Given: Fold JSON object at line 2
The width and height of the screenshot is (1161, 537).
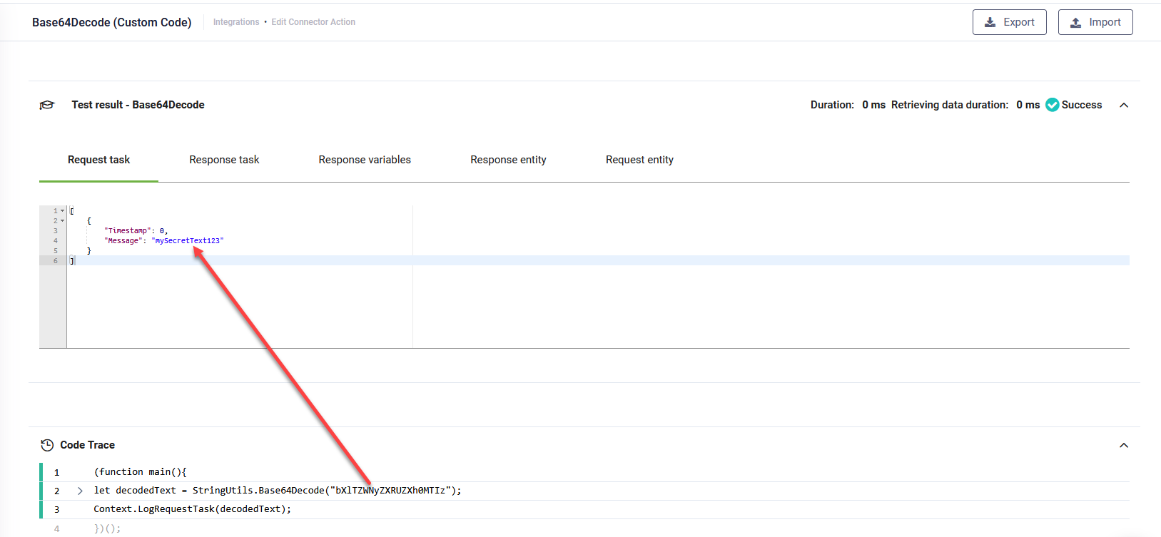Looking at the screenshot, I should tap(62, 221).
